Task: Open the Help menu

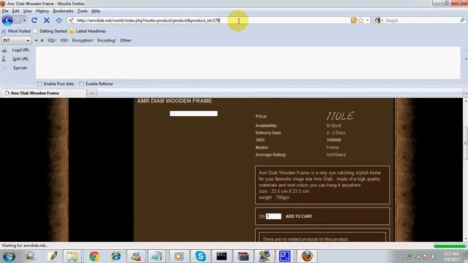Action: point(96,11)
